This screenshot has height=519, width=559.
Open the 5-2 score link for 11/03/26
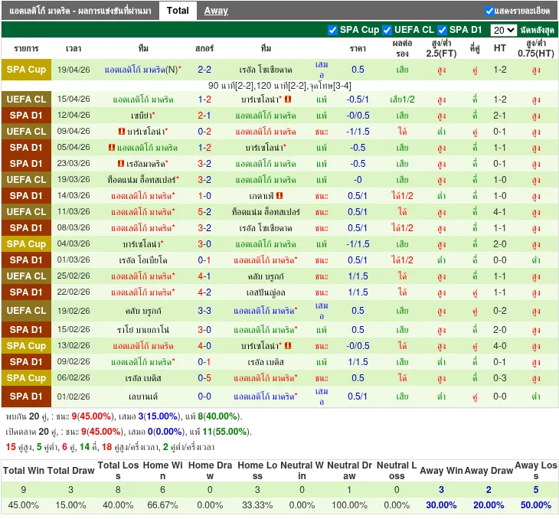point(204,212)
